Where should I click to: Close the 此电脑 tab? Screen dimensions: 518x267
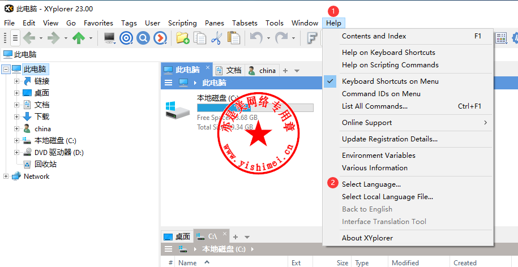[x=207, y=67]
